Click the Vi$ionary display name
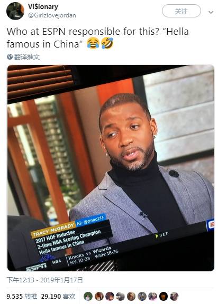Viewport: 218px width, 304px height. 43,6
